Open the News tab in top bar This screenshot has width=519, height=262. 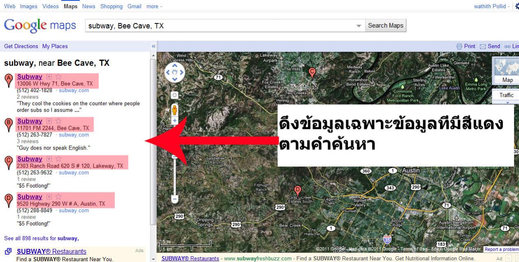[89, 6]
